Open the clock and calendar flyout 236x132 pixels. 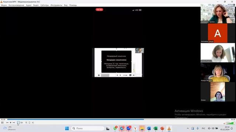coord(225,128)
